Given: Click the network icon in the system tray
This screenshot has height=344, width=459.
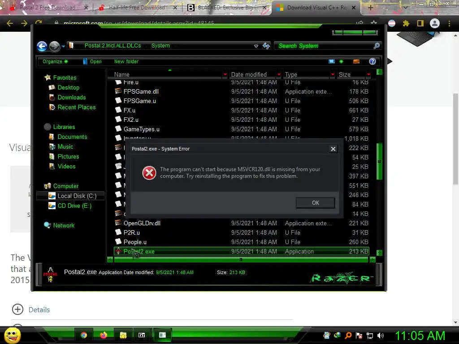Looking at the screenshot, I should tap(370, 335).
